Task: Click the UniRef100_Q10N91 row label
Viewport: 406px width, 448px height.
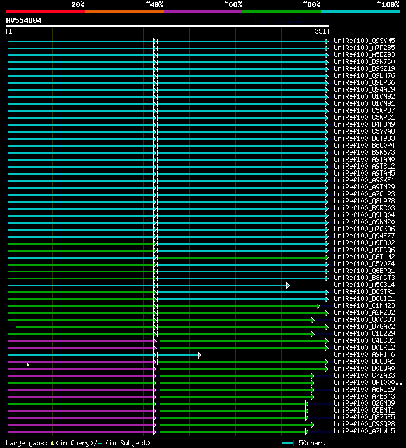Action: pos(364,103)
